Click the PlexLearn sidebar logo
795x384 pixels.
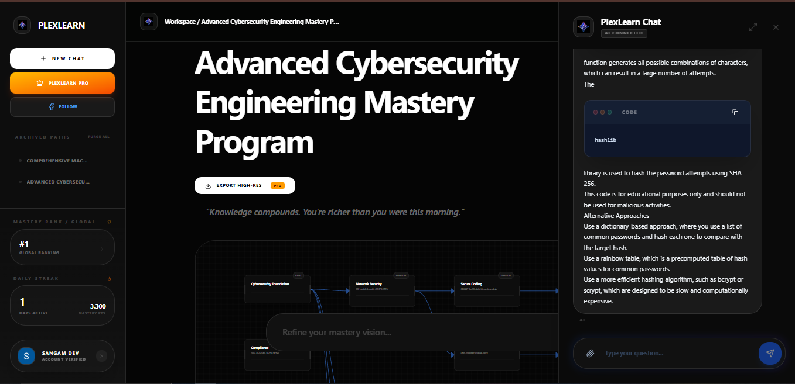[22, 25]
